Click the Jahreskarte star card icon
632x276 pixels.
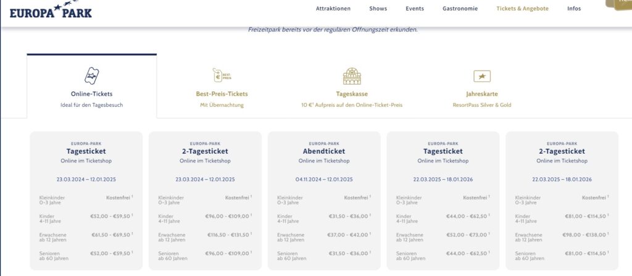click(481, 76)
